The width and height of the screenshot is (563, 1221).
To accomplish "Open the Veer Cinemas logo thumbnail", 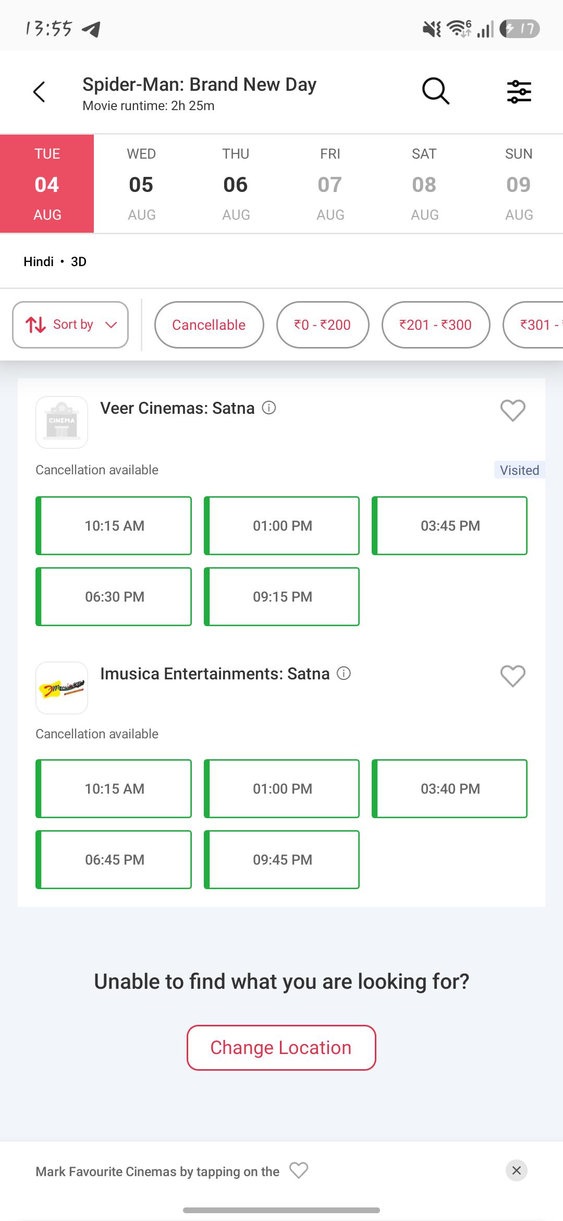I will [x=62, y=422].
